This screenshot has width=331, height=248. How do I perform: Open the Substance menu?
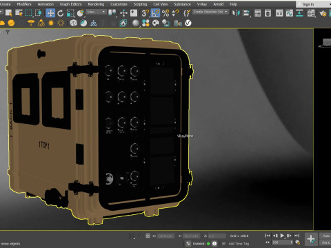[182, 4]
